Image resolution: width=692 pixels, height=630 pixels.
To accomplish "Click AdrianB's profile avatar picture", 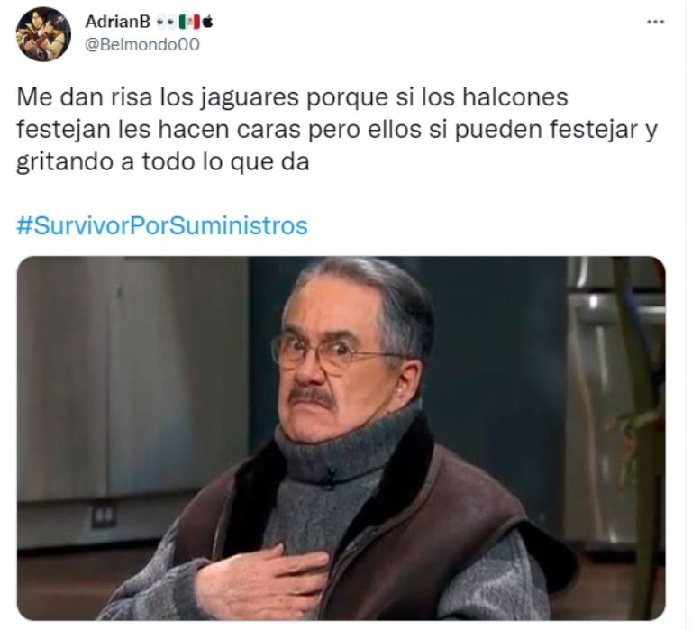I will pyautogui.click(x=43, y=34).
